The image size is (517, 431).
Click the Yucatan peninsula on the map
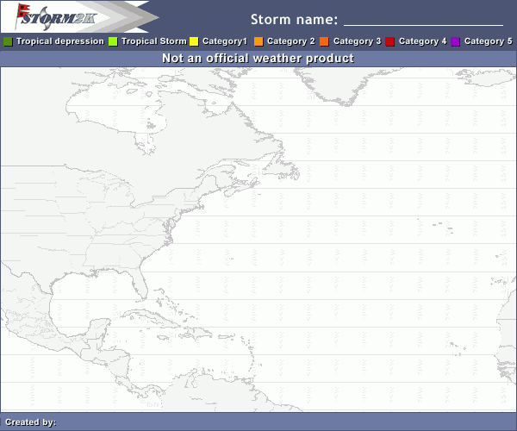pyautogui.click(x=98, y=328)
